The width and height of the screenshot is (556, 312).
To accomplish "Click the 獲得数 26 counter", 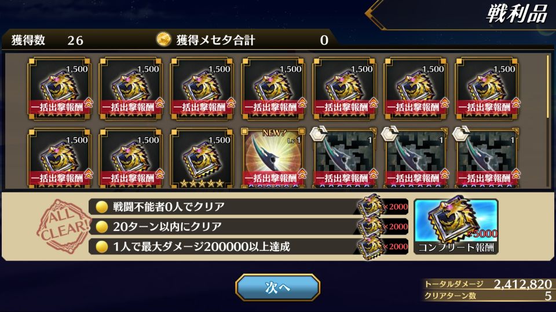I will point(47,40).
